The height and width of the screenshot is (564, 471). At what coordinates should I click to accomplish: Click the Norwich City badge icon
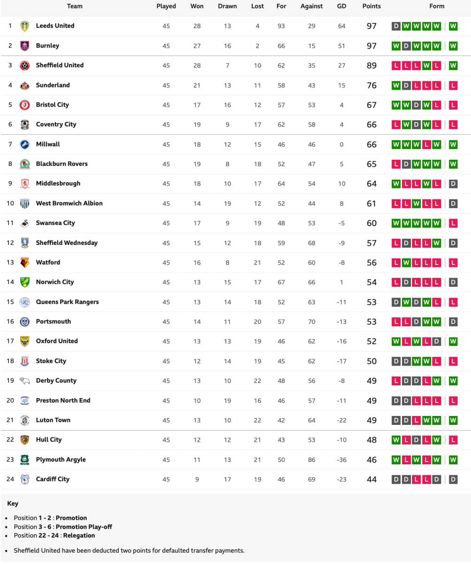(x=25, y=282)
